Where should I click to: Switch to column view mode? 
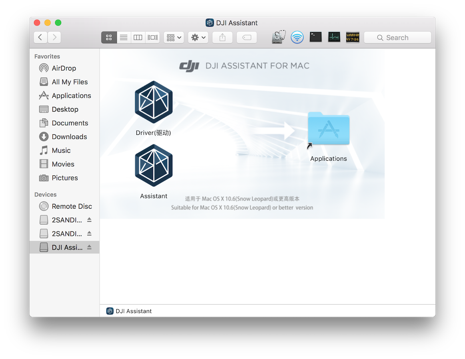tap(138, 37)
